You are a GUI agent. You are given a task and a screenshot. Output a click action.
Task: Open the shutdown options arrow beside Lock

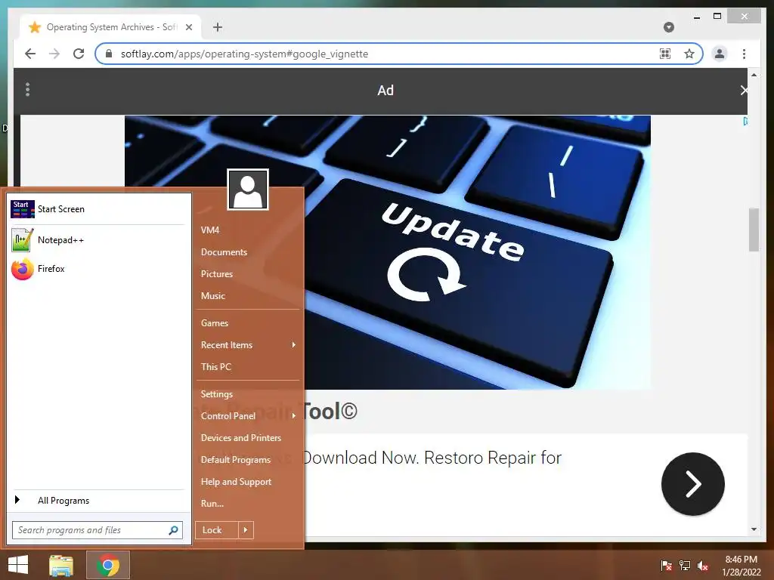[x=246, y=530]
